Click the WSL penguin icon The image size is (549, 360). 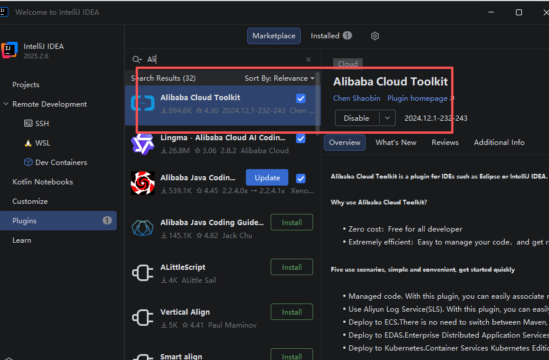[x=28, y=143]
